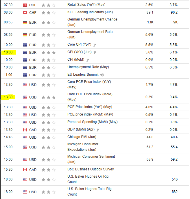Click the yellow highlighted 13:30 time cell

9,97
